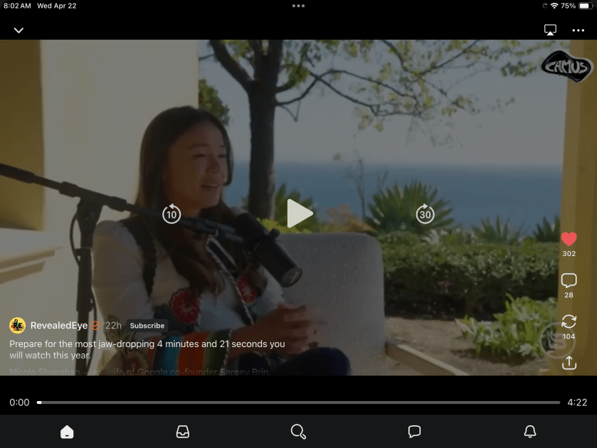Tap the RevealedEye avatar picture

(18, 326)
